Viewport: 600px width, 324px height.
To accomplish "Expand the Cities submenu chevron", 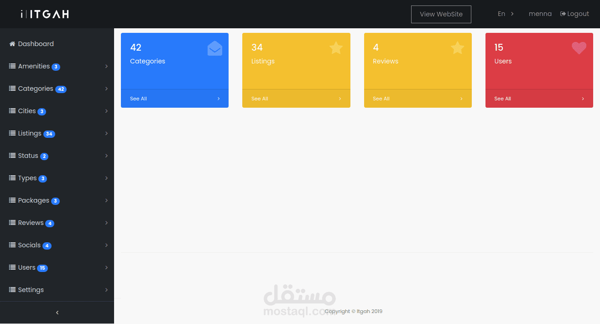I will [106, 111].
